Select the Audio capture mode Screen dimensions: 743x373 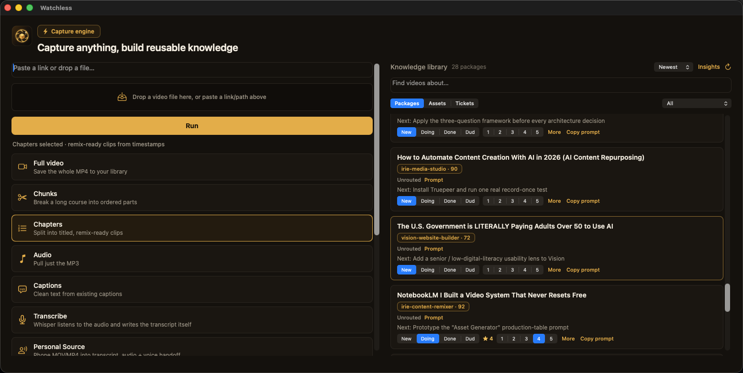192,259
